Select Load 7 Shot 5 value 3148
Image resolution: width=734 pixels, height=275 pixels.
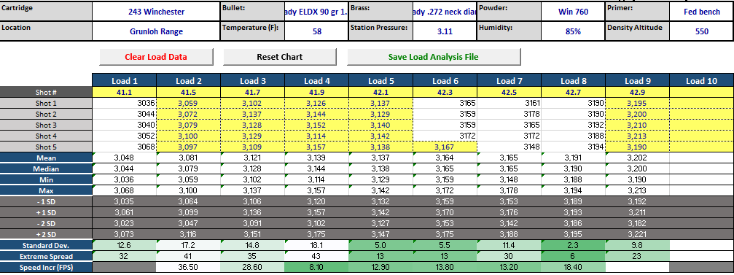pyautogui.click(x=509, y=147)
